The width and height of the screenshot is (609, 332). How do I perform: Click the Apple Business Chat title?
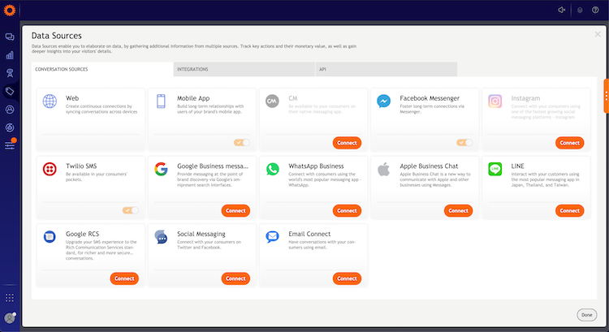(429, 166)
